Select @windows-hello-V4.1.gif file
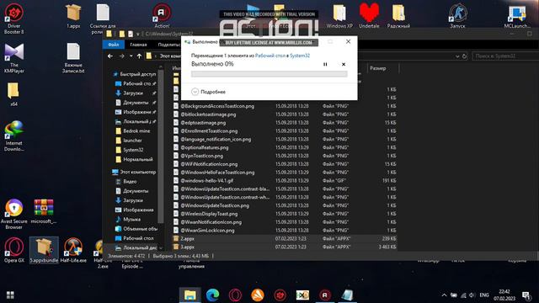This screenshot has width=539, height=303. click(207, 181)
